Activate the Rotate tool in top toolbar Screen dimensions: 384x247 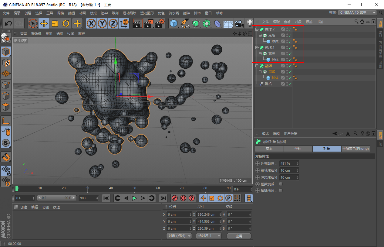[66, 23]
